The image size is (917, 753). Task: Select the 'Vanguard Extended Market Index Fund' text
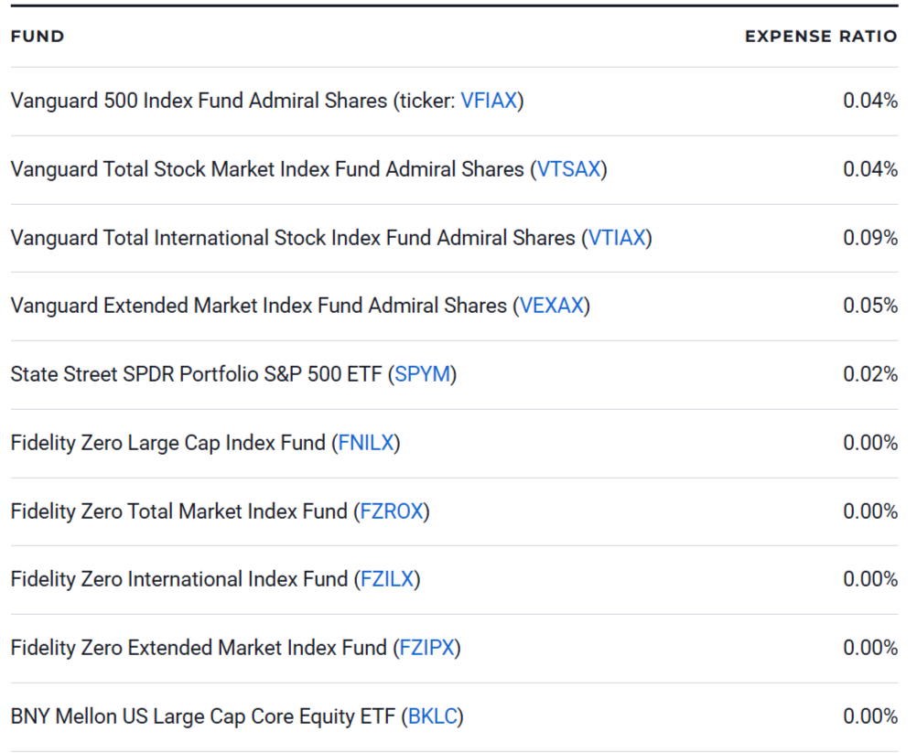coord(187,306)
